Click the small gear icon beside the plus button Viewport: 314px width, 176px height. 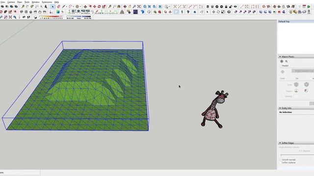(x=287, y=62)
